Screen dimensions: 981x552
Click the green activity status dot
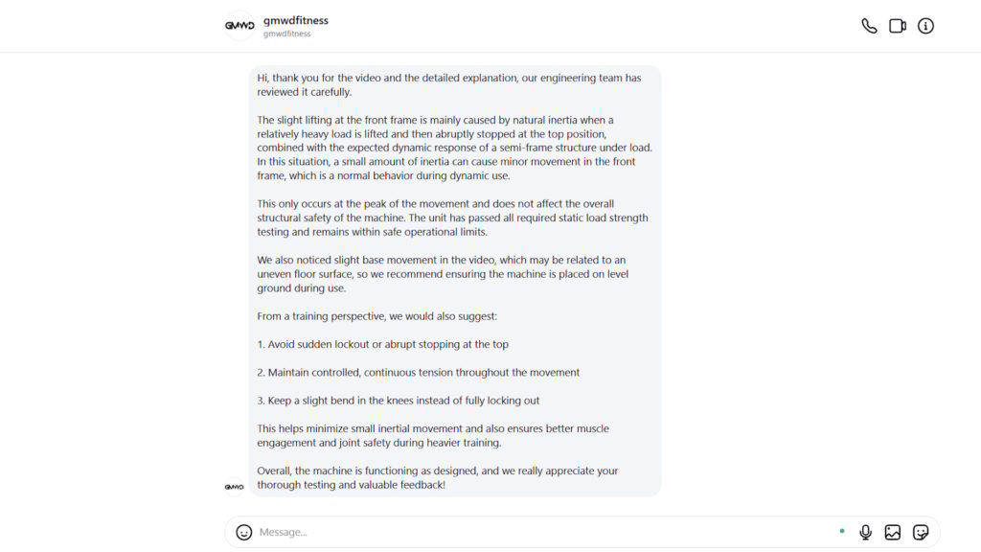(x=842, y=530)
